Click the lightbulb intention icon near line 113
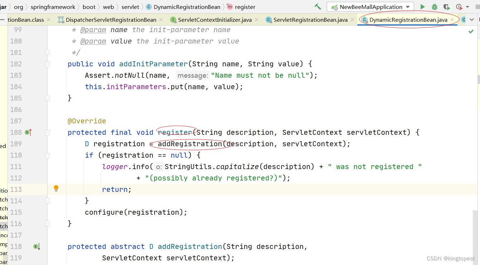 (x=56, y=188)
